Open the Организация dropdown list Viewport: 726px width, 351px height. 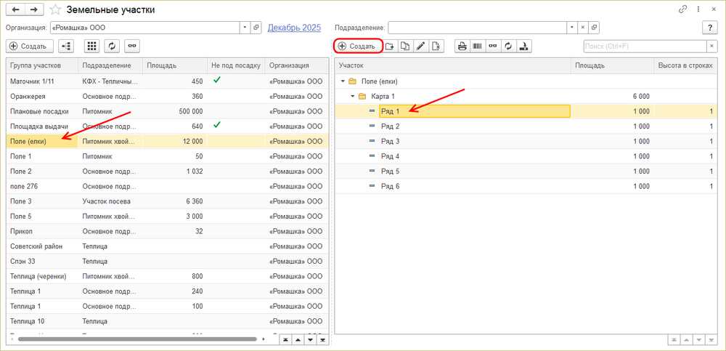(245, 28)
